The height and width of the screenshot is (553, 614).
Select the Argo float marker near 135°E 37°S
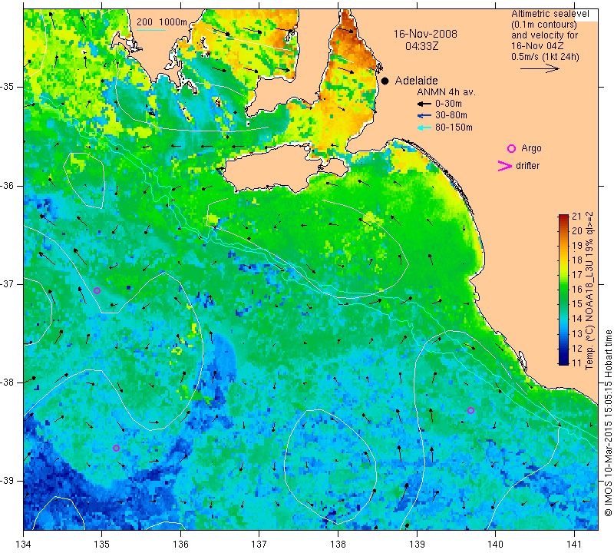click(97, 290)
